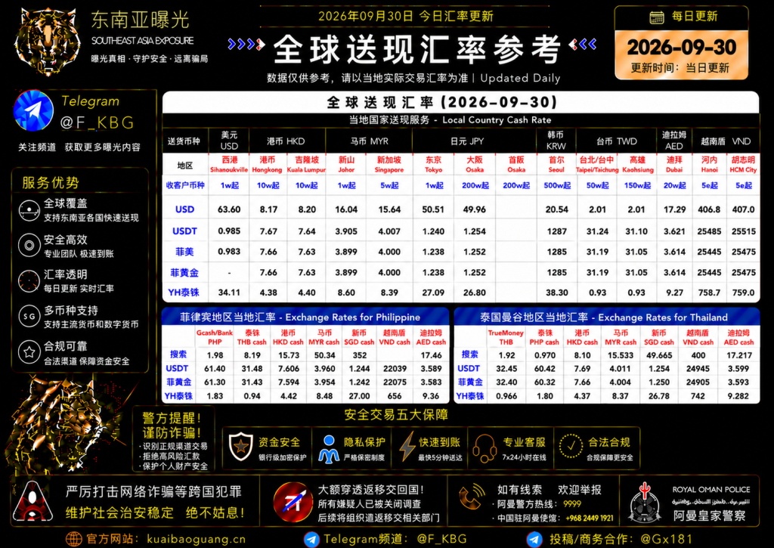The height and width of the screenshot is (548, 774).
Task: Open the @F_KBG link in the footer
Action: point(441,539)
